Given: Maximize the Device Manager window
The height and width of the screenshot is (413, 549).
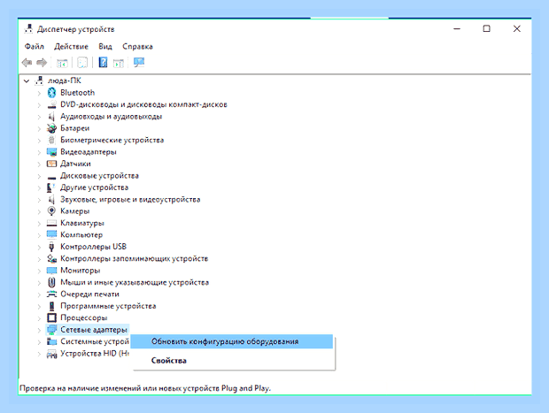Looking at the screenshot, I should (486, 28).
